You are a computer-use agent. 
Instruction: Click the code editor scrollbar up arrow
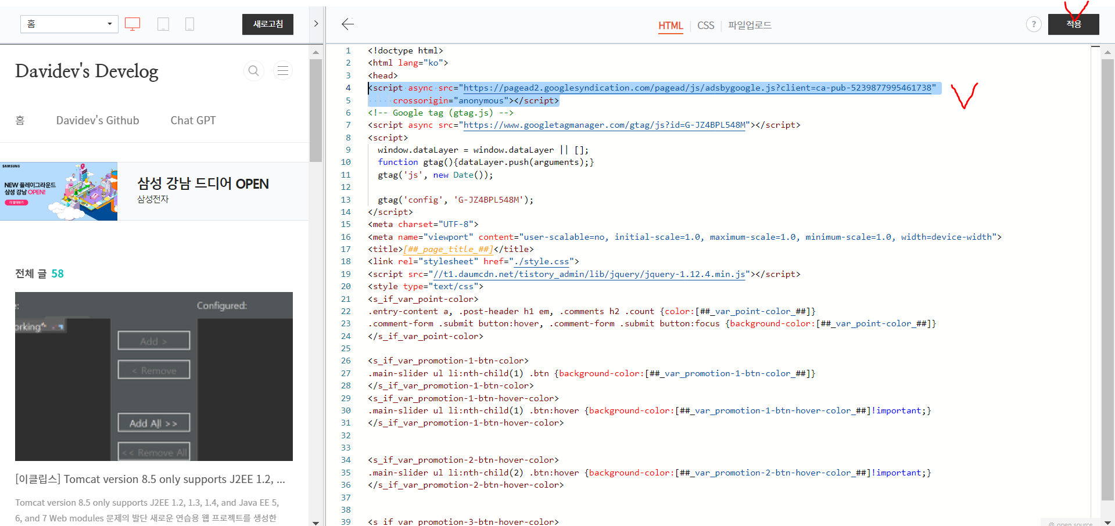[x=1107, y=52]
